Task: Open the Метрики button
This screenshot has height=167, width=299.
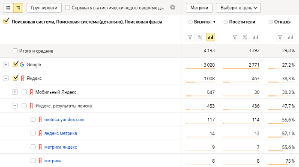Action: pos(199,8)
